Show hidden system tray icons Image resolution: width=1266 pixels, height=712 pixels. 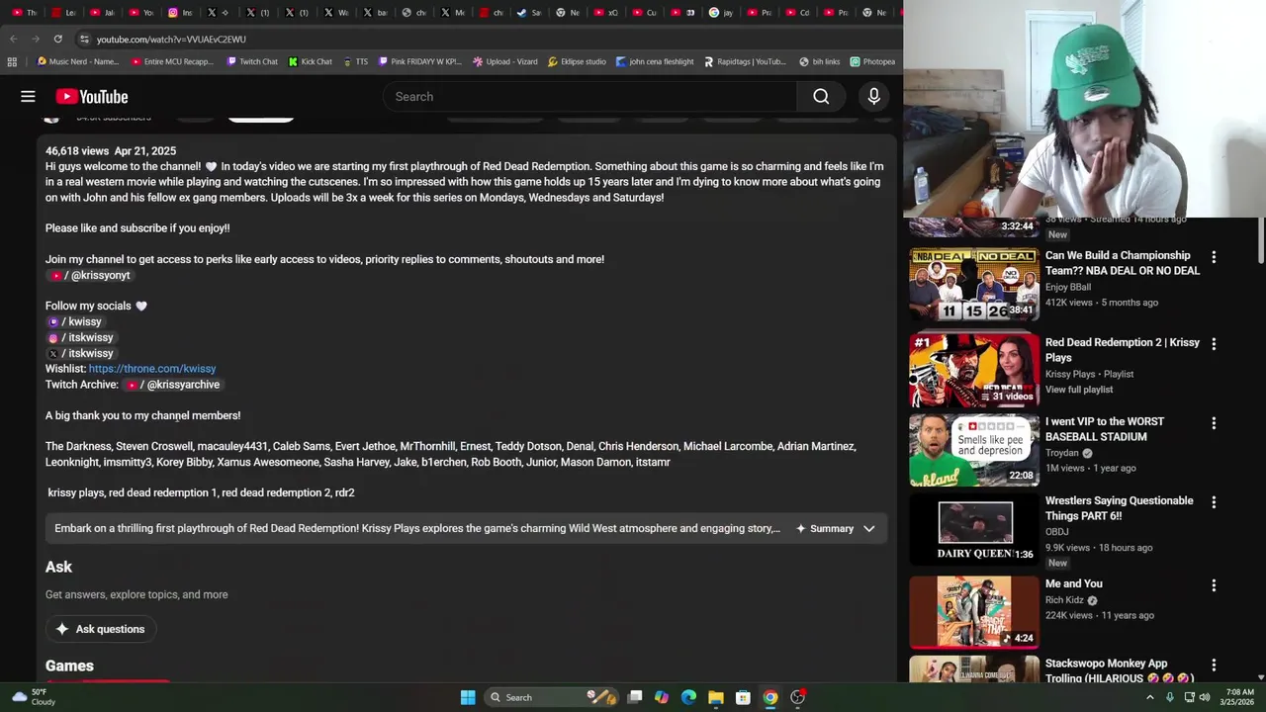pos(1149,697)
